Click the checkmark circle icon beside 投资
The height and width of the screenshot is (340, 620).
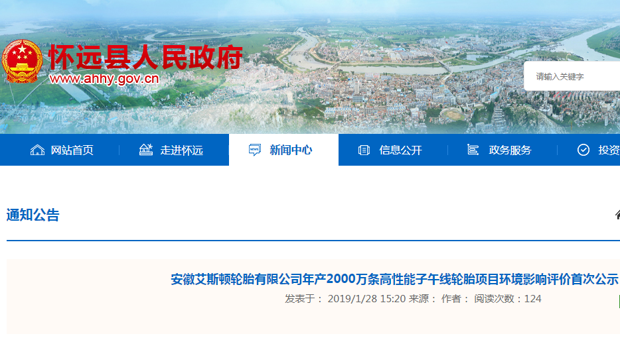[x=583, y=150]
